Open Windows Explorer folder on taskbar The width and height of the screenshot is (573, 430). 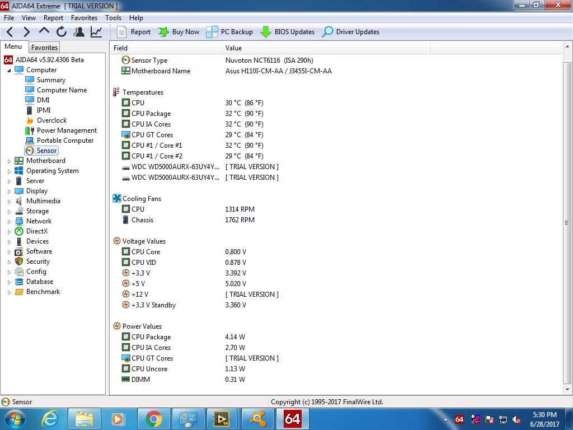pos(84,419)
